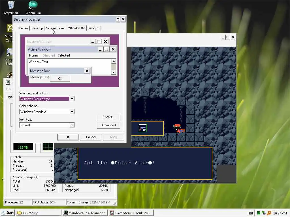The image size is (290, 217).
Task: Click the 'Normal' preview menu item
Action: (34, 55)
